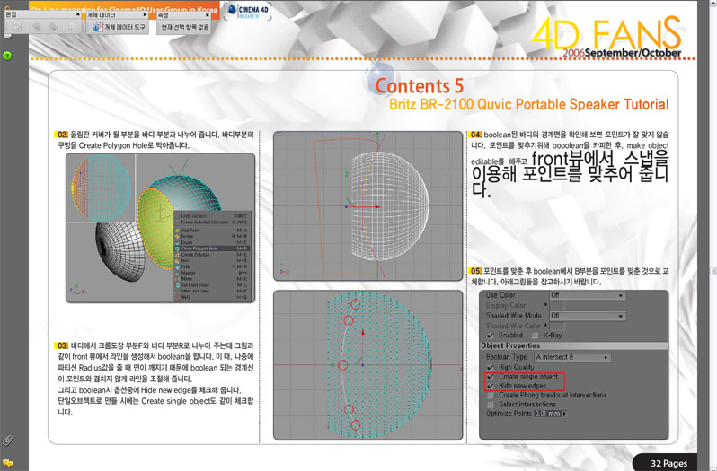Click the first icon in the 편집 toolbar
This screenshot has width=717, height=471.
click(x=17, y=27)
